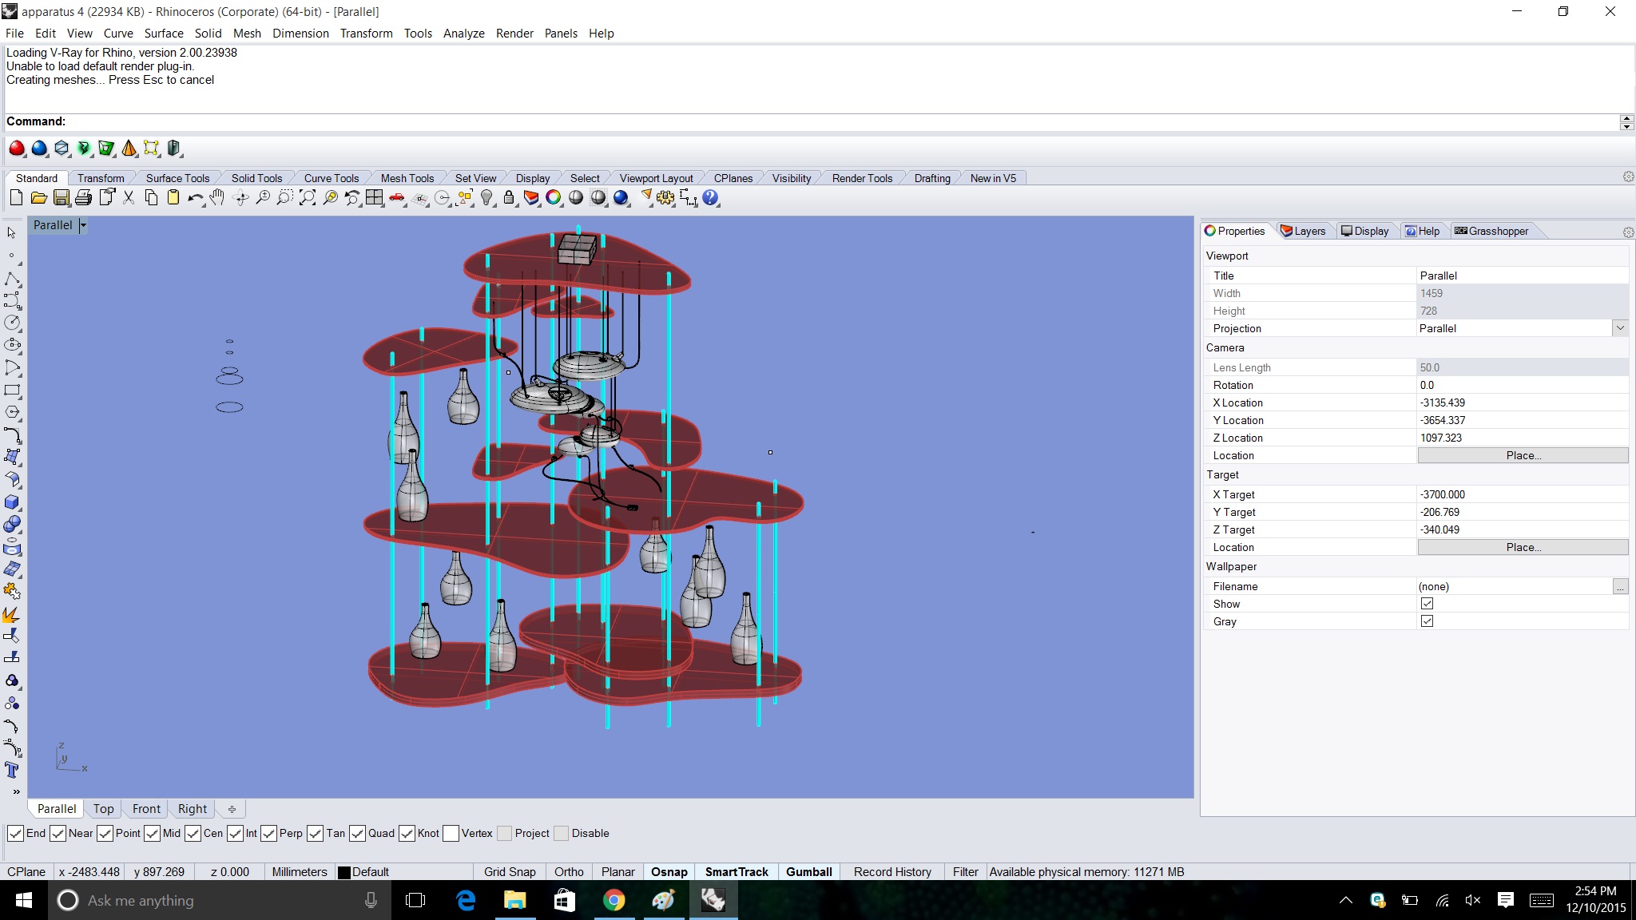This screenshot has width=1636, height=920.
Task: Click the Camera Location Place button
Action: coord(1523,455)
